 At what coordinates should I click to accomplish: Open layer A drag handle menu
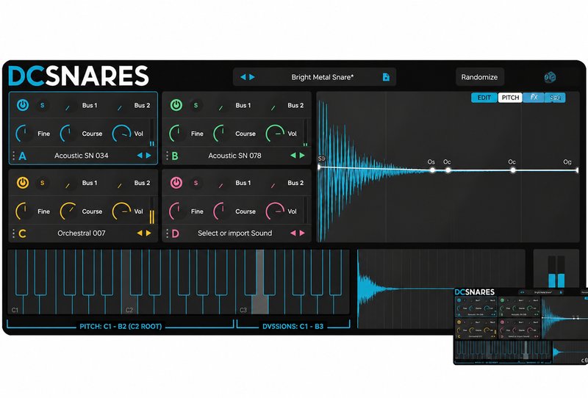coord(13,156)
